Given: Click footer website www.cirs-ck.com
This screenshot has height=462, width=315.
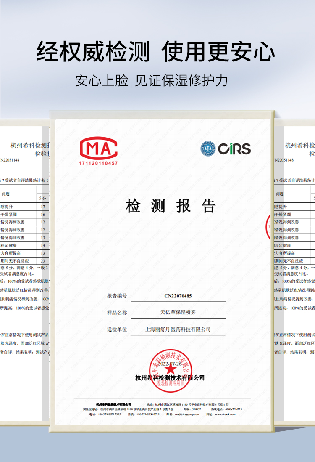Looking at the screenshot, I should point(225,414).
